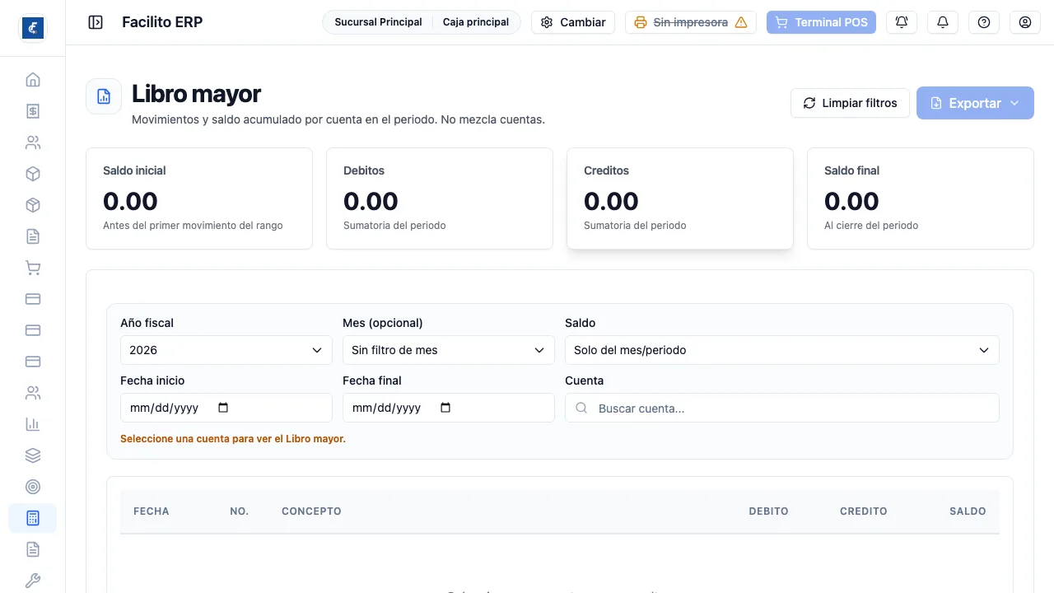Open the bar chart reports sidebar icon

[x=33, y=424]
